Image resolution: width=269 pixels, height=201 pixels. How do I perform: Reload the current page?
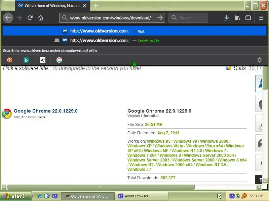[x=30, y=18]
